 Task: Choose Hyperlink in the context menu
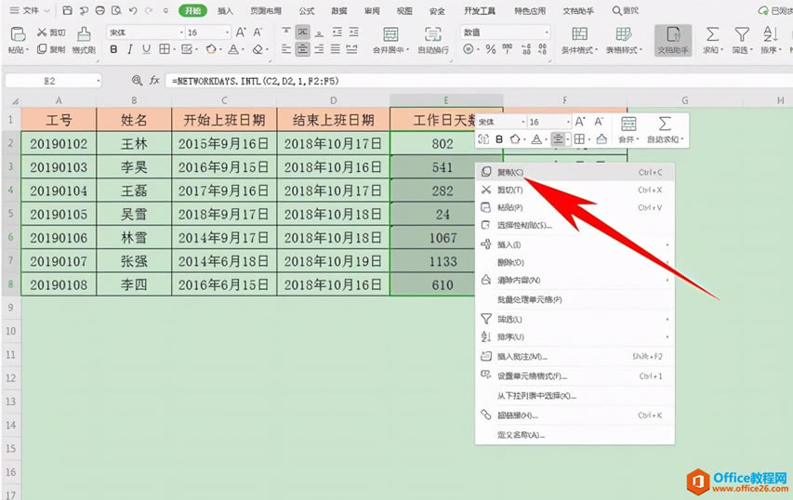[575, 415]
